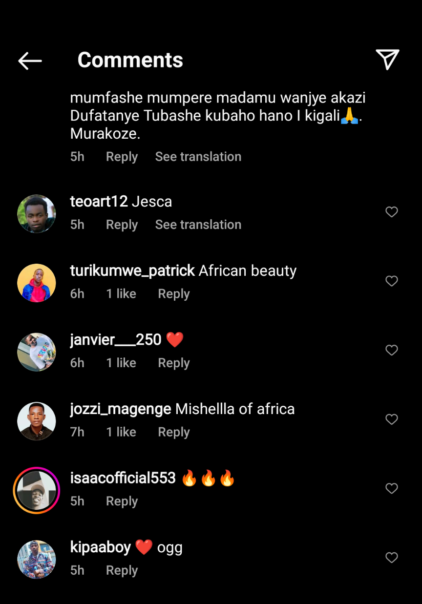The width and height of the screenshot is (422, 604).
Task: Reply to kipaaboy's comment
Action: click(x=122, y=570)
